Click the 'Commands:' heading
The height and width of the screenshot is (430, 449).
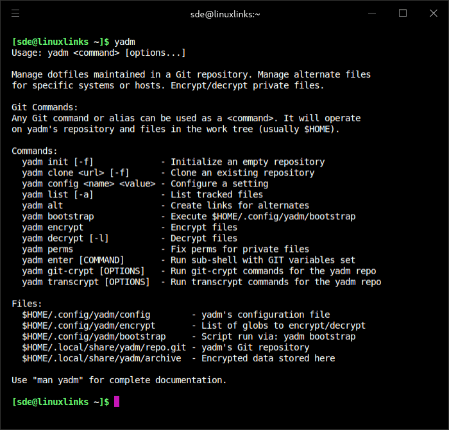tap(35, 151)
